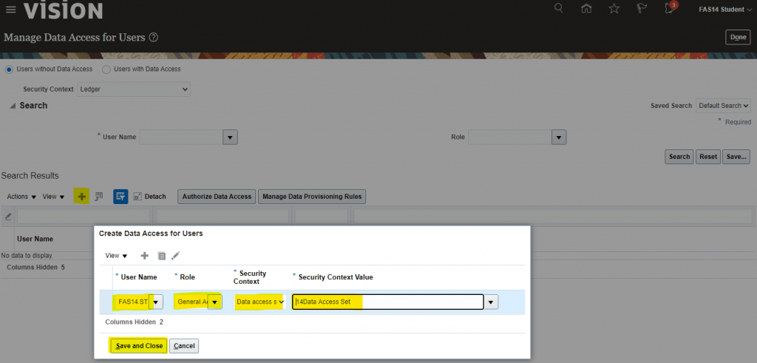This screenshot has width=757, height=363.
Task: Select Users without Data Access radio button
Action: tap(10, 69)
